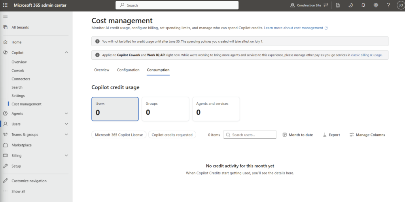Screen dimensions: 405x202
Task: Switch to the Configuration tab
Action: click(x=128, y=70)
